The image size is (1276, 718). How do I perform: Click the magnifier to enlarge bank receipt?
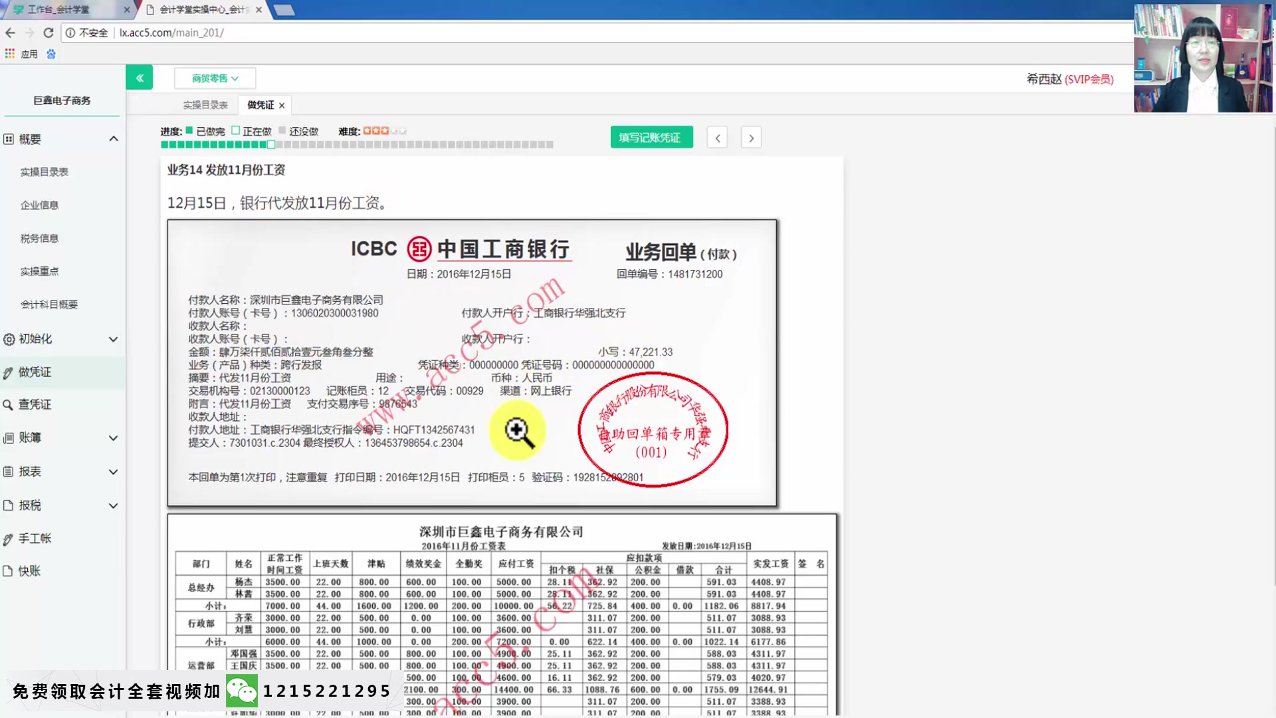click(518, 431)
